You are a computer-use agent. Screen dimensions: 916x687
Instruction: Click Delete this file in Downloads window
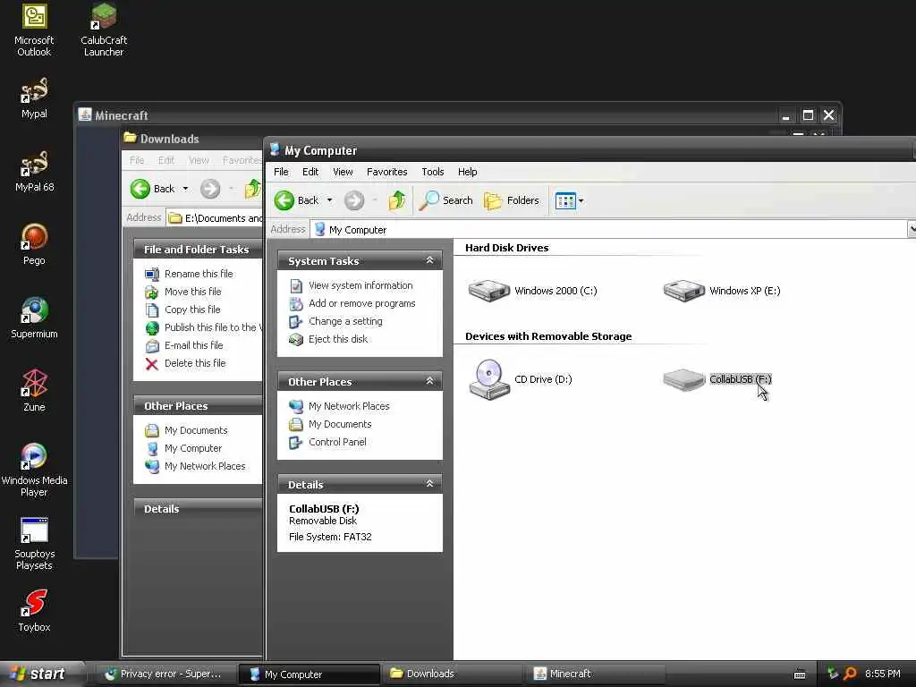pyautogui.click(x=194, y=363)
